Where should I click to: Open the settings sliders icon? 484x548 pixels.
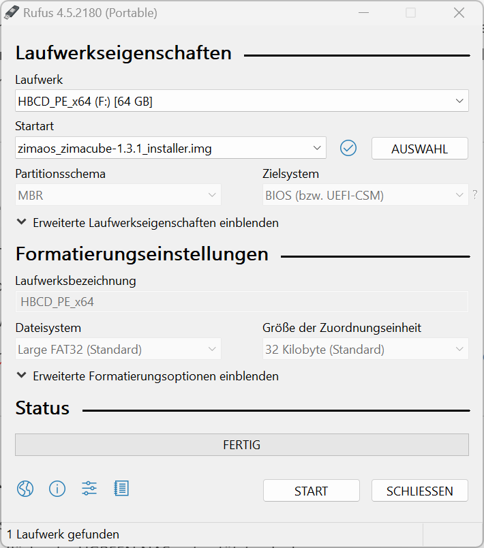89,488
